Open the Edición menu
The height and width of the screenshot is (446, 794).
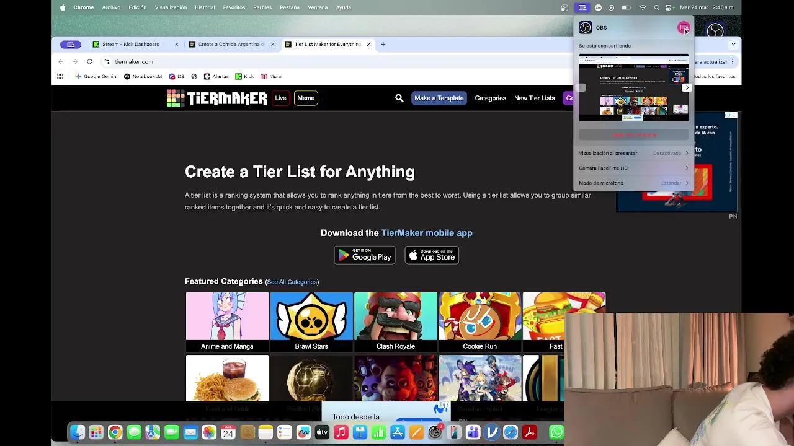pyautogui.click(x=138, y=7)
